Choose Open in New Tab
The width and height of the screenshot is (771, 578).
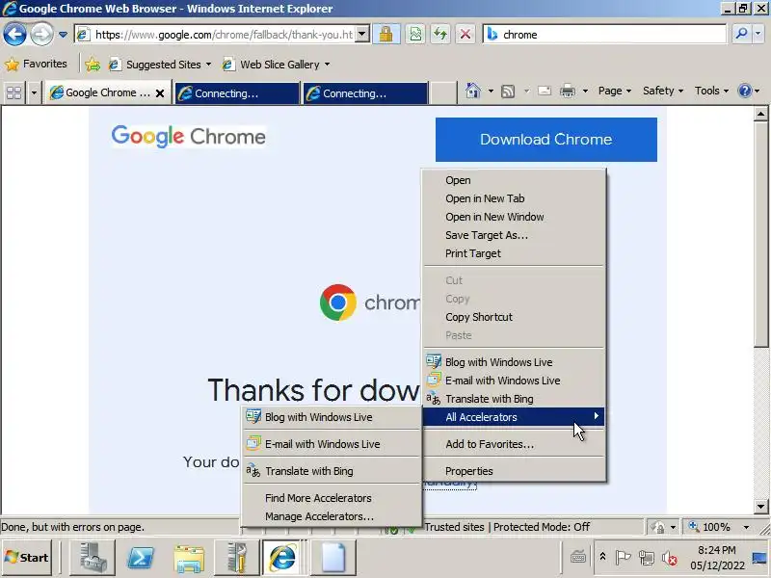click(515, 198)
